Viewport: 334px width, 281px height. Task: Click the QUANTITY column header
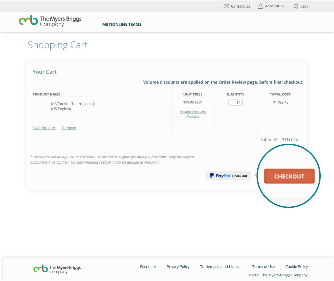click(x=236, y=94)
